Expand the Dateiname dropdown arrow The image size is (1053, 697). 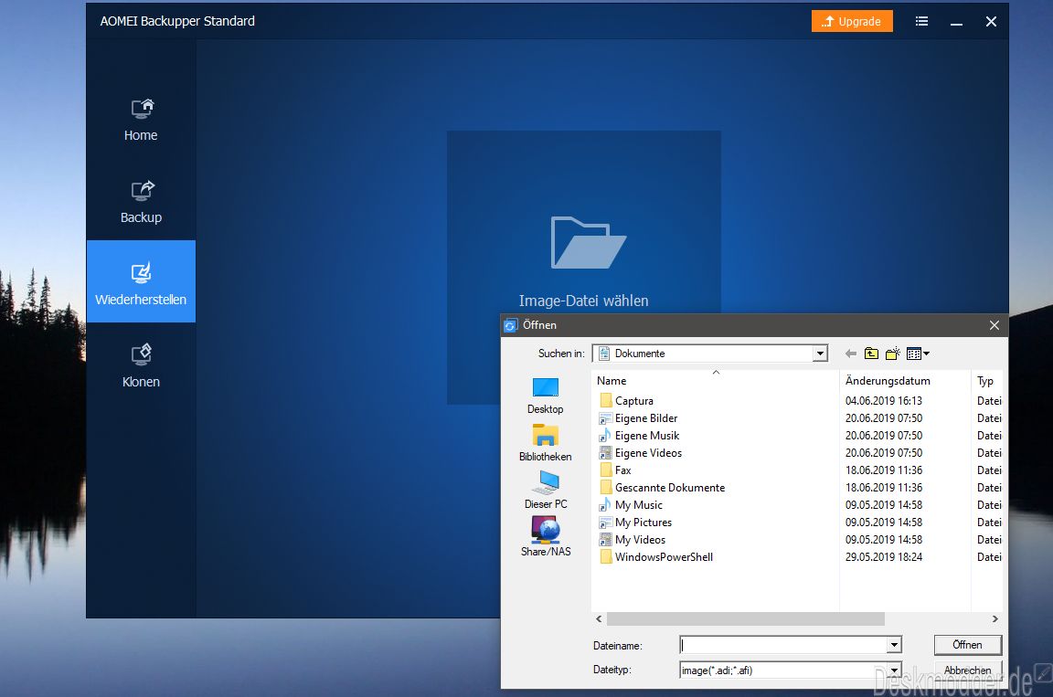pyautogui.click(x=894, y=645)
